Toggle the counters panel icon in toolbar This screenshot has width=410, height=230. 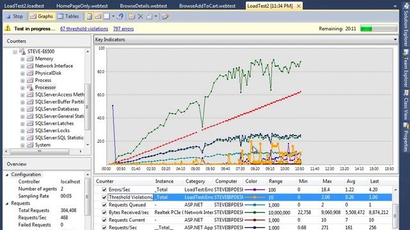tap(90, 17)
